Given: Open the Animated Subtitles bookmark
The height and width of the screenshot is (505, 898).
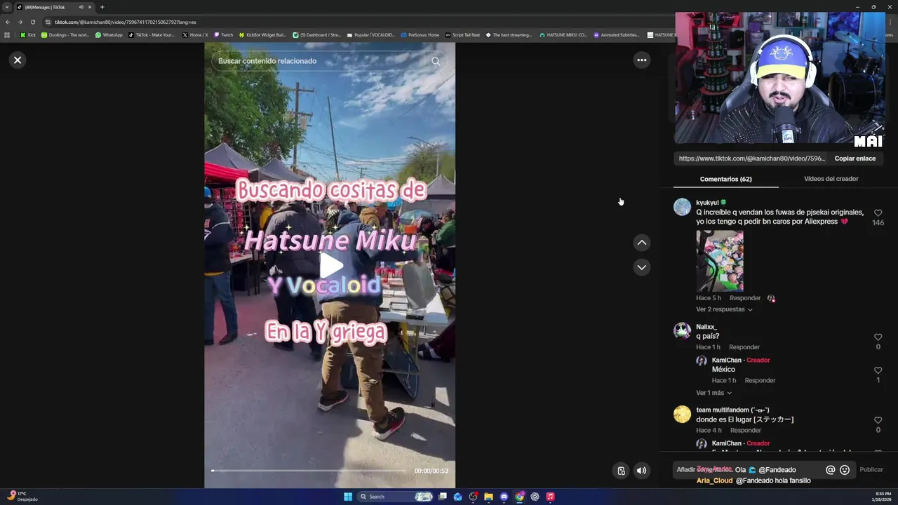Looking at the screenshot, I should pos(617,34).
